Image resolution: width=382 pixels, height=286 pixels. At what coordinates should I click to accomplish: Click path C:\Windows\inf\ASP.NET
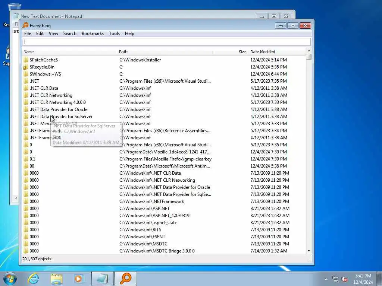(144, 209)
